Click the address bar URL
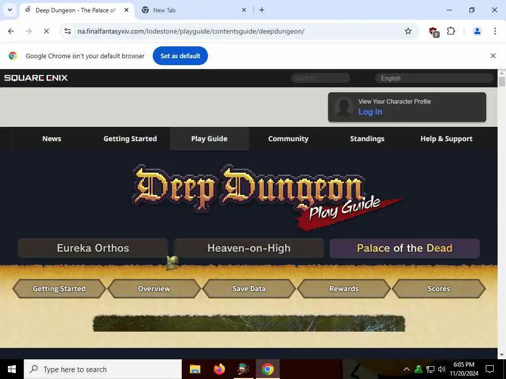Viewport: 506px width, 379px height. (x=191, y=31)
